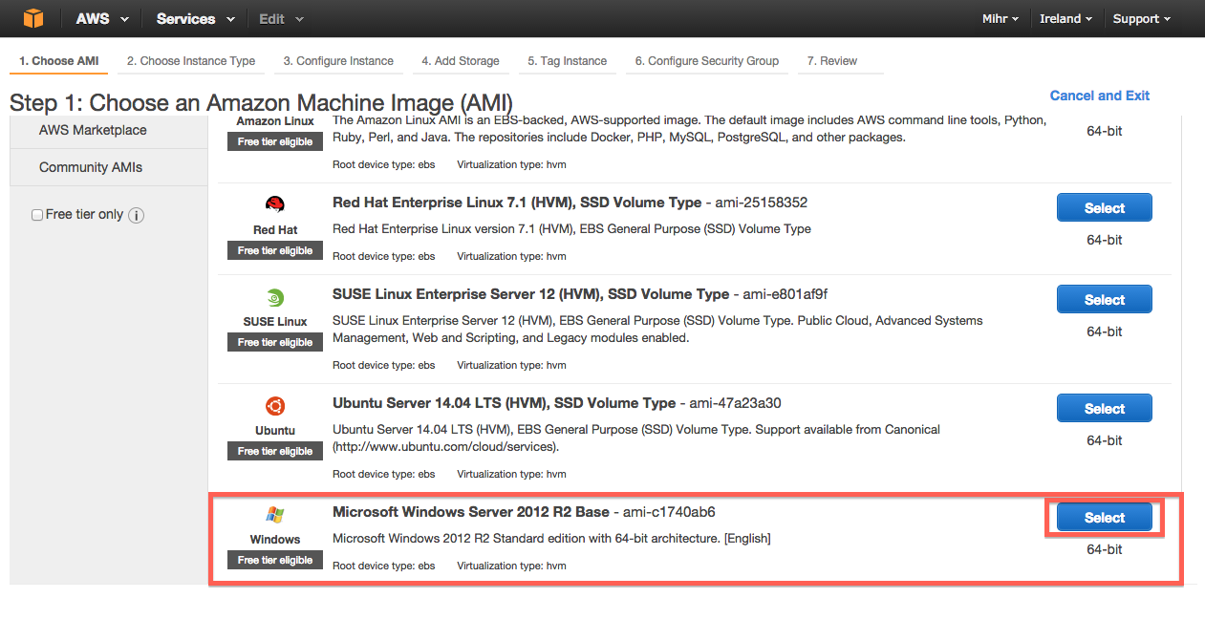Select Microsoft Windows Server 2012 R2 Base
1205x641 pixels.
(1105, 518)
